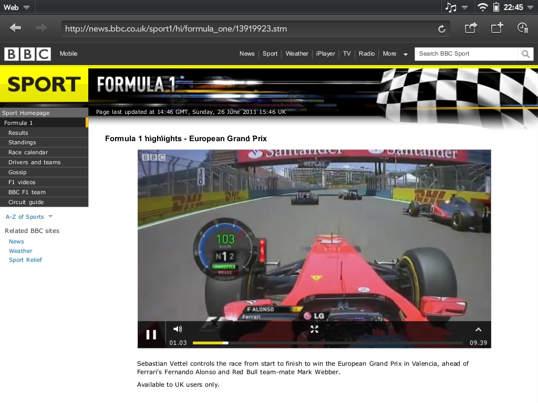
Task: Click the Sport Relief link
Action: (25, 260)
